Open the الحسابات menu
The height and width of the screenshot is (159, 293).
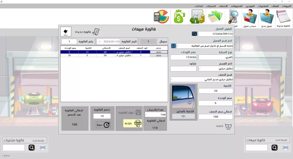pos(211,6)
